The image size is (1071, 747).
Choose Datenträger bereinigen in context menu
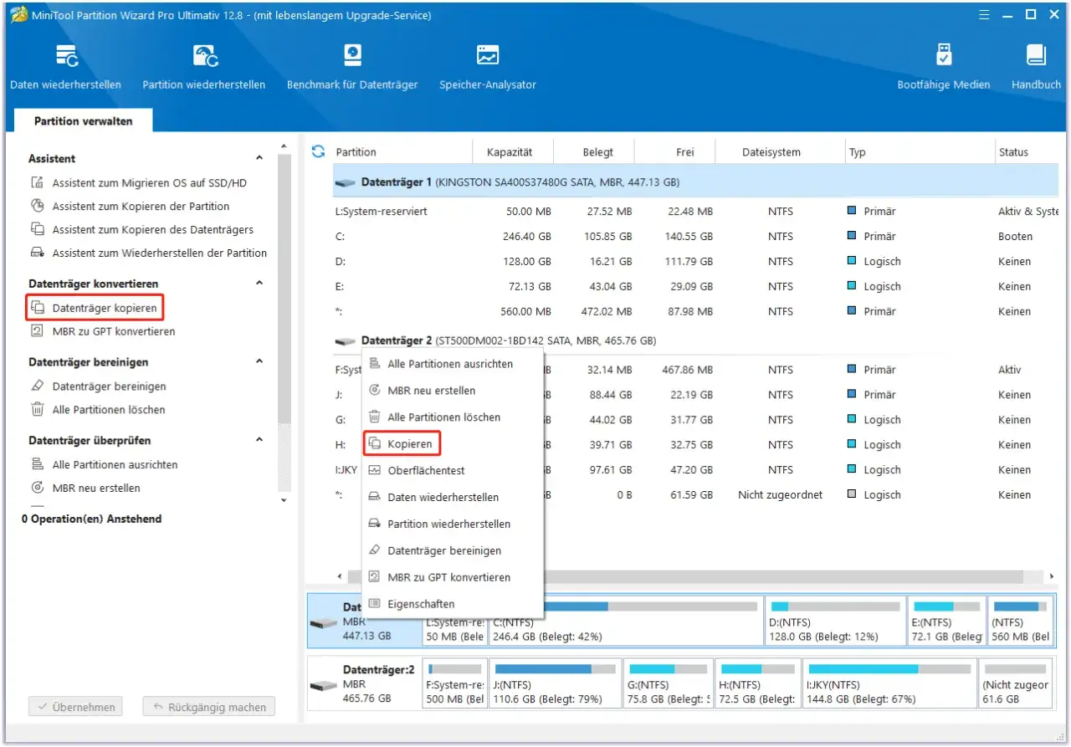453,550
